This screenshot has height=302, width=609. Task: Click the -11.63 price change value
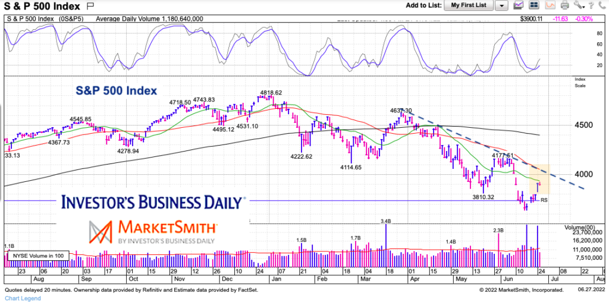pyautogui.click(x=559, y=18)
